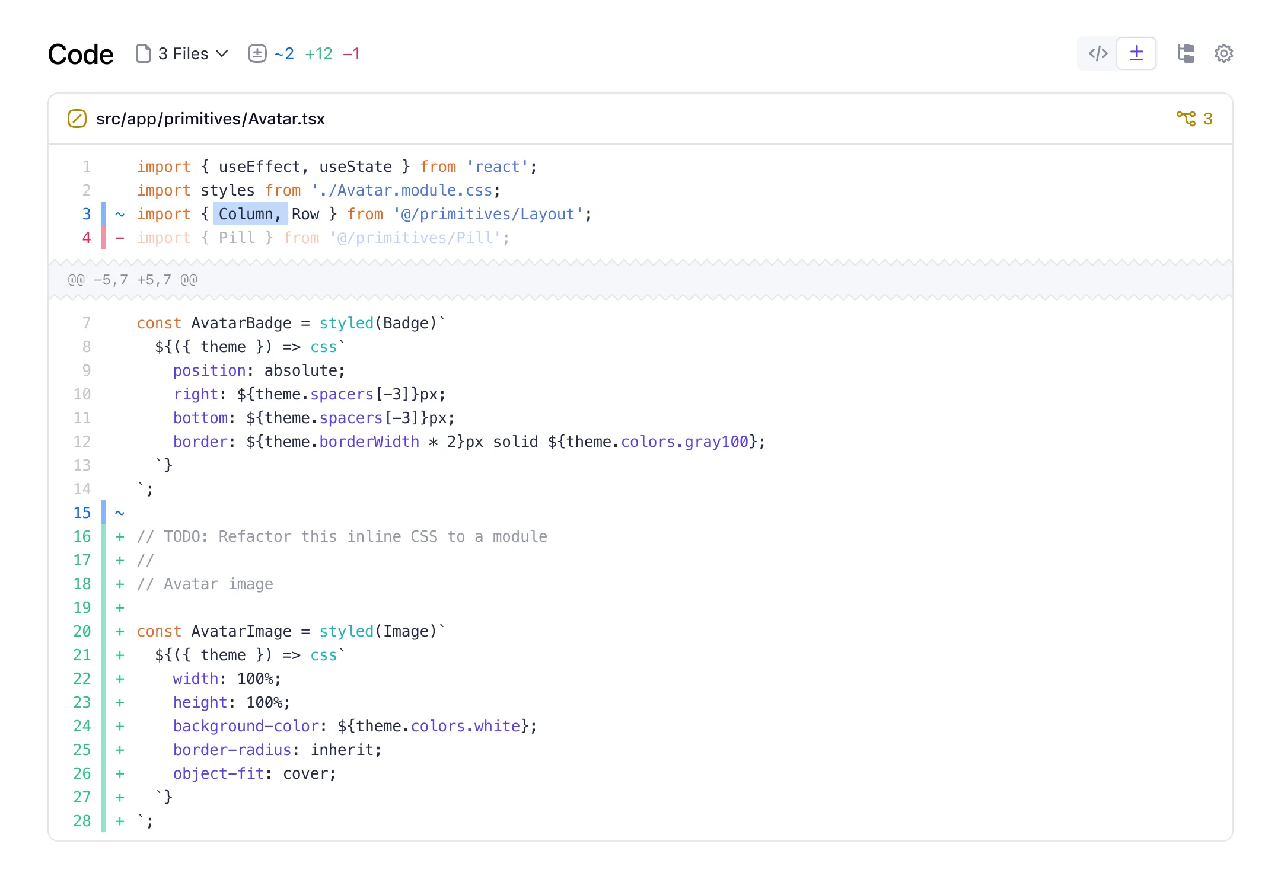Click the 'react' import string

[497, 167]
